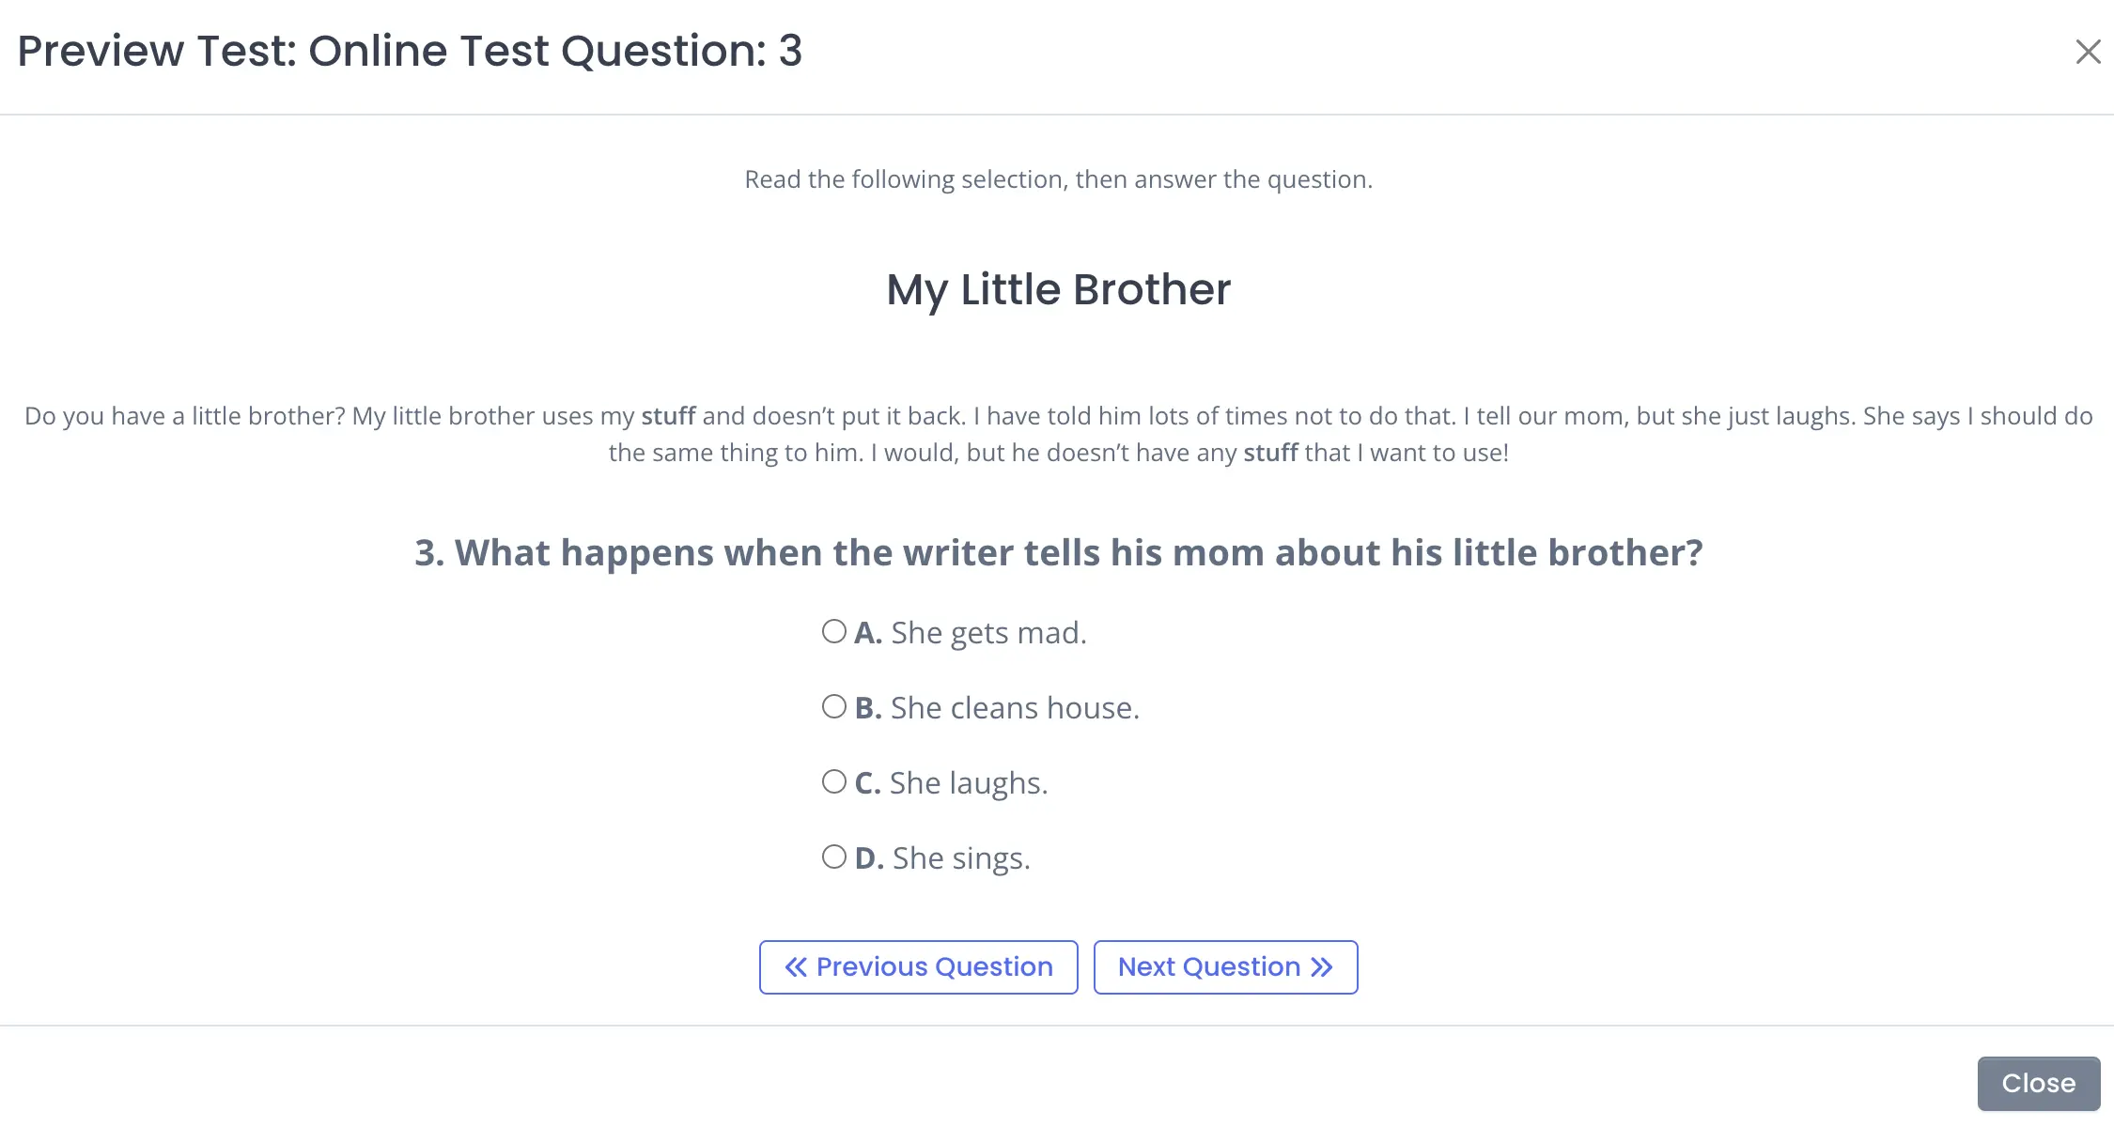Mark radio option C as the answer
This screenshot has height=1127, width=2114.
click(x=834, y=781)
